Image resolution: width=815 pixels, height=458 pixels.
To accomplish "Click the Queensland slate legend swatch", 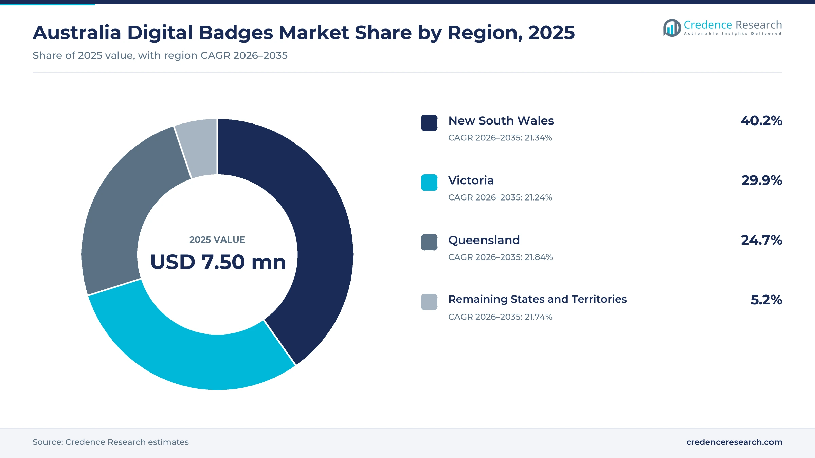I will click(x=429, y=242).
